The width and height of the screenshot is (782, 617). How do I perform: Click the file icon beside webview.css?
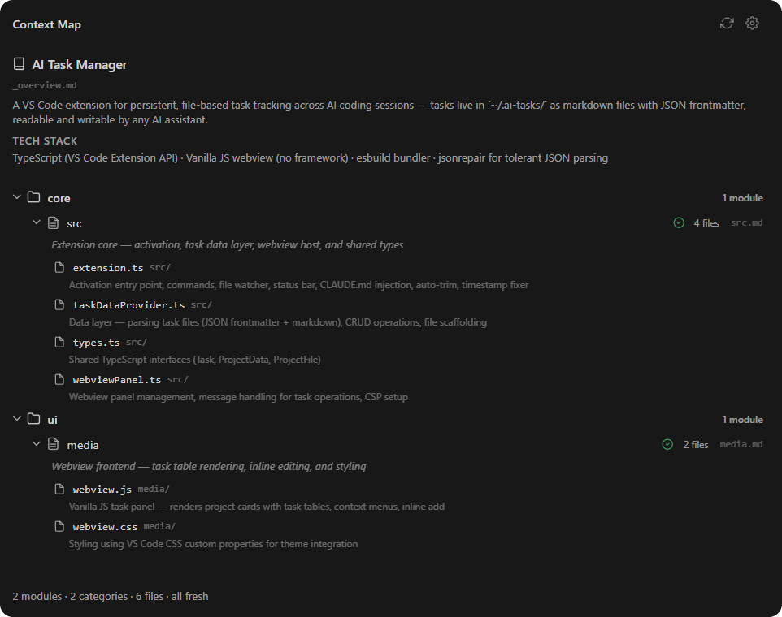pyautogui.click(x=59, y=525)
